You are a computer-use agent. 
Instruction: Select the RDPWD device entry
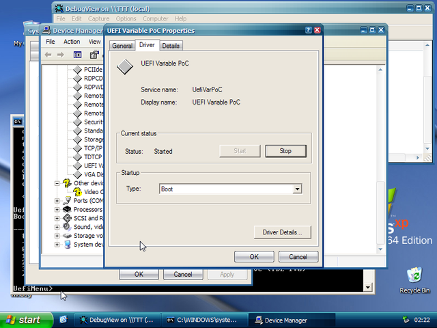(x=94, y=87)
